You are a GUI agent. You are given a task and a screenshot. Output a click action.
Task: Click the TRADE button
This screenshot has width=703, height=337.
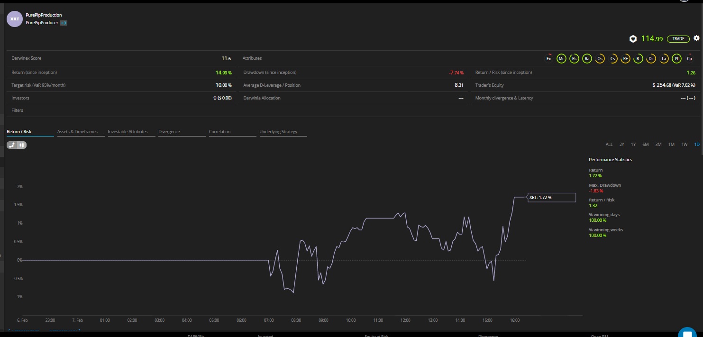click(x=678, y=39)
